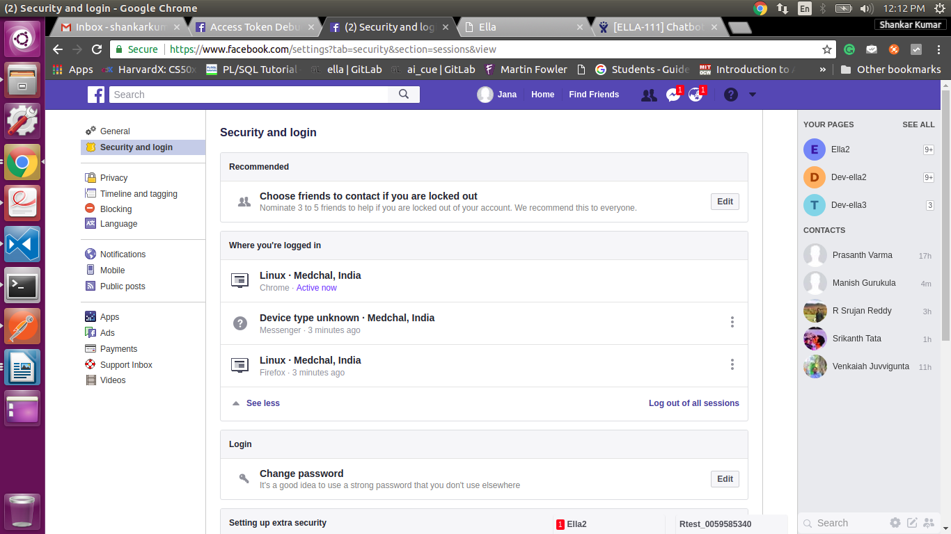951x534 pixels.
Task: Reload the page
Action: pos(97,49)
